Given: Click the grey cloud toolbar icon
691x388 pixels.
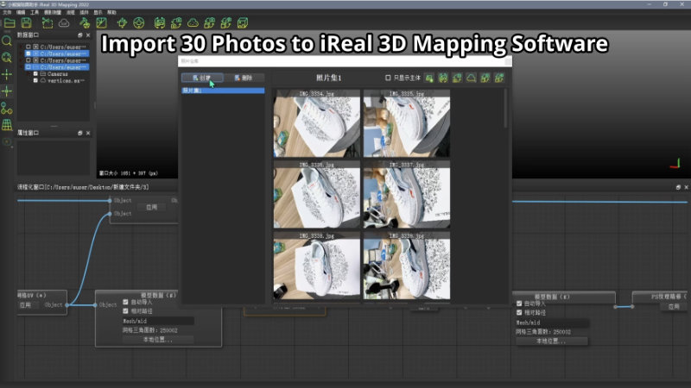Looking at the screenshot, I should 64,23.
